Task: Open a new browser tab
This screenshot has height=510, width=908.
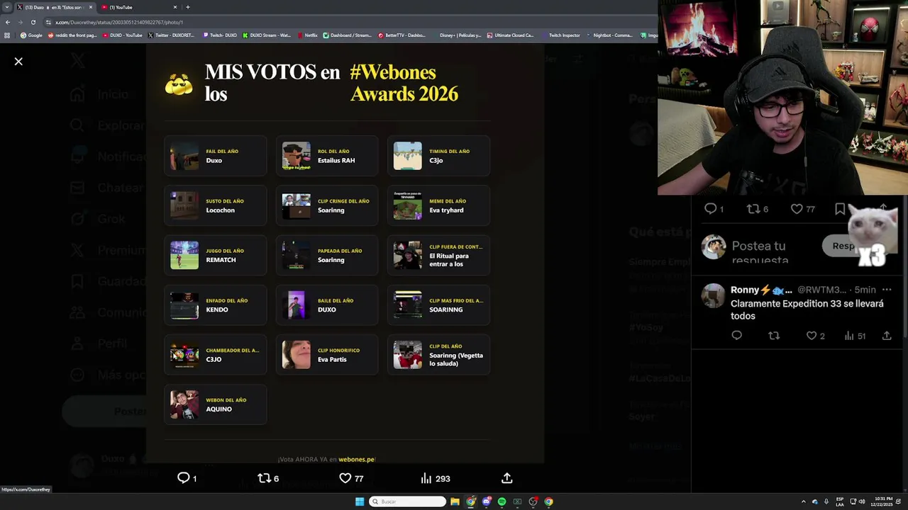Action: click(x=187, y=7)
